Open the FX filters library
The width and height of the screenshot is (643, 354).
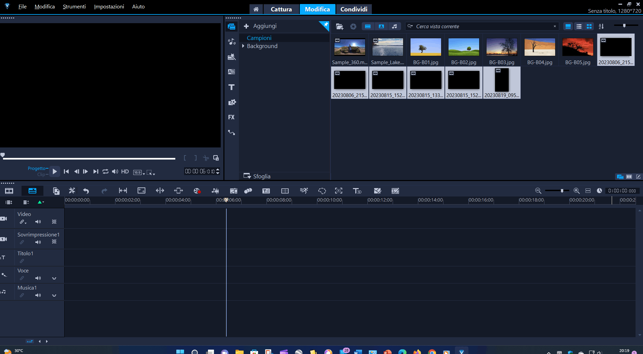[231, 117]
